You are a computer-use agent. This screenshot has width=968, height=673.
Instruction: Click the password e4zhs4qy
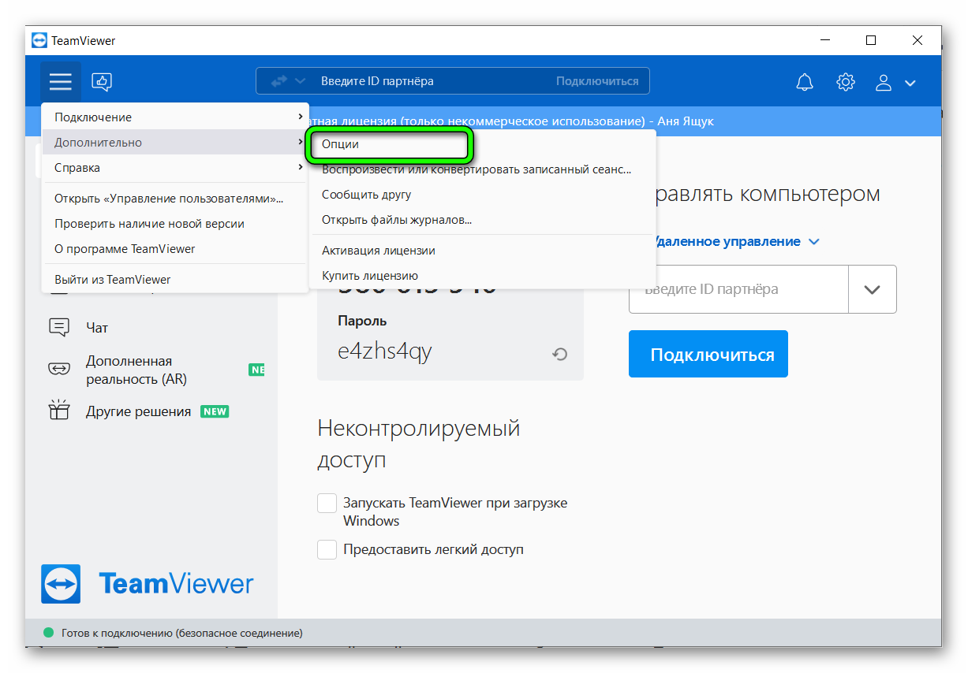coord(385,351)
